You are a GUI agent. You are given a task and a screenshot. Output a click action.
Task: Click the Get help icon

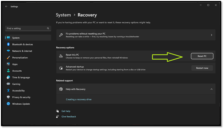point(57,111)
